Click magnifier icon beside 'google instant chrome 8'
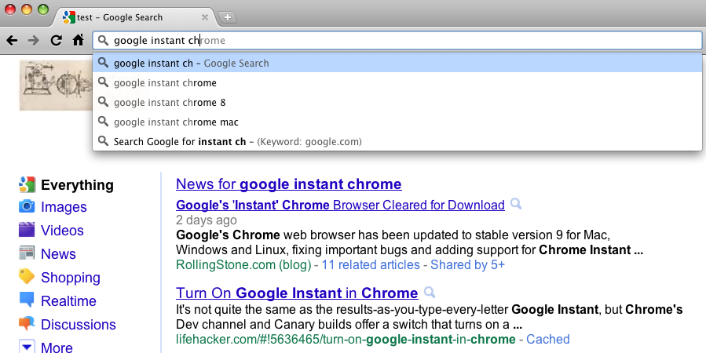This screenshot has width=706, height=353. point(103,102)
